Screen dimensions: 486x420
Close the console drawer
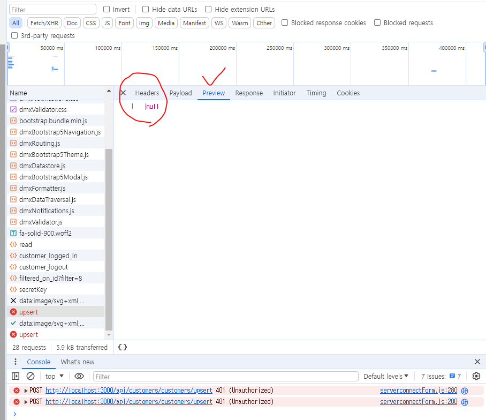pos(477,362)
